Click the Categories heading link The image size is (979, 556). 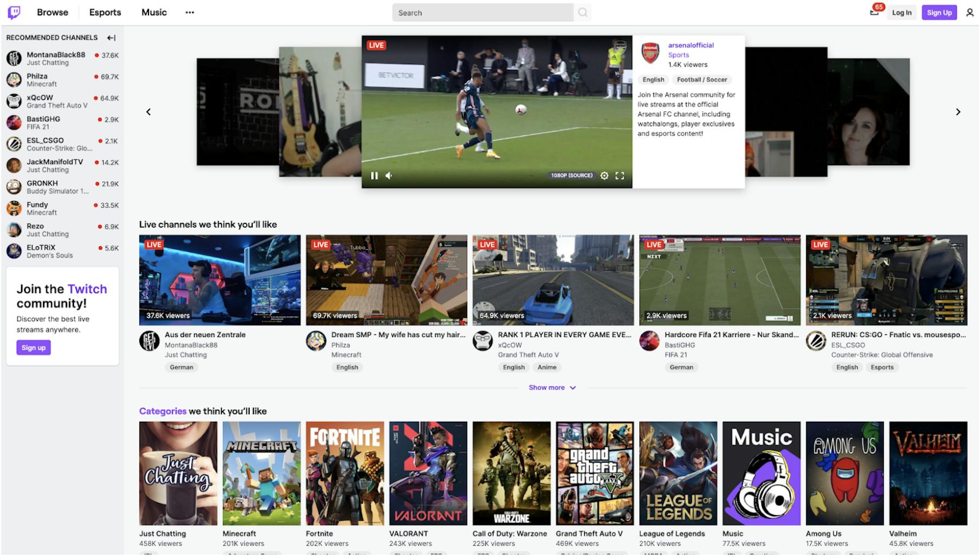163,411
